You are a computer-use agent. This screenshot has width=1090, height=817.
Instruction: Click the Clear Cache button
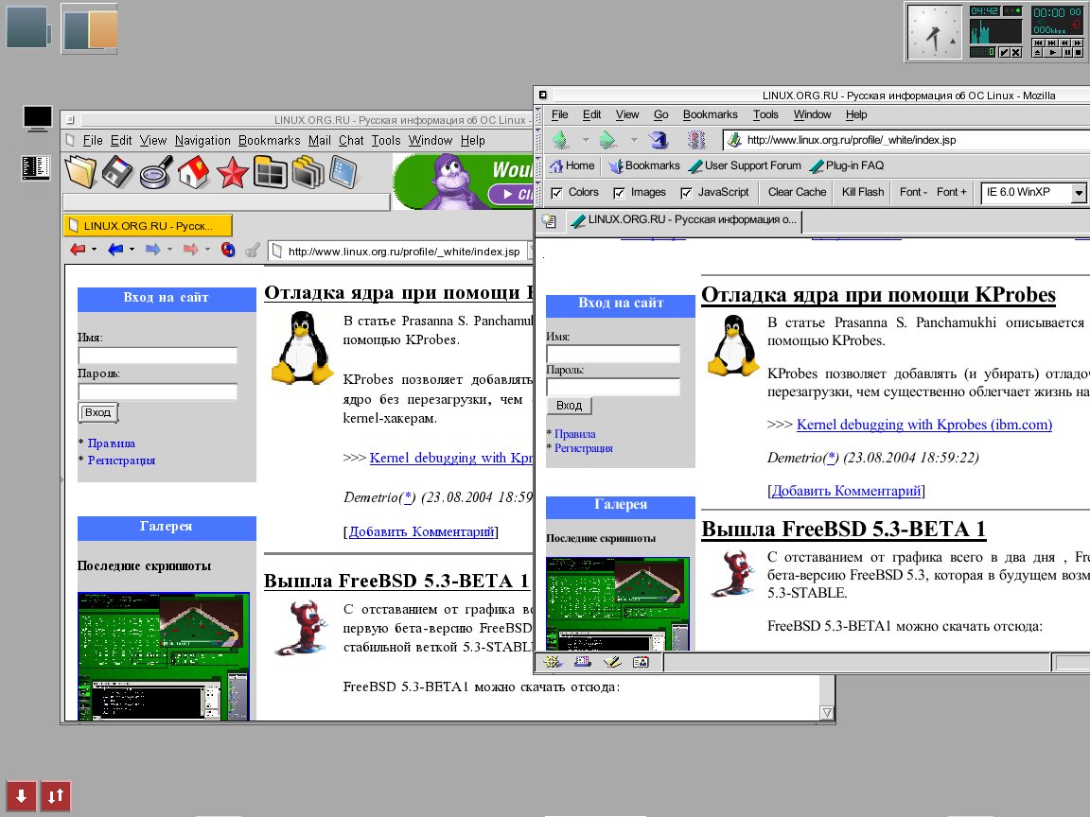click(797, 192)
